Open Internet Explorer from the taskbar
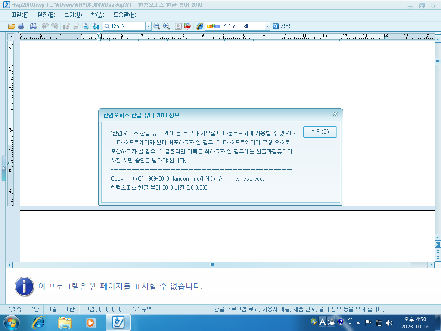 [x=38, y=322]
